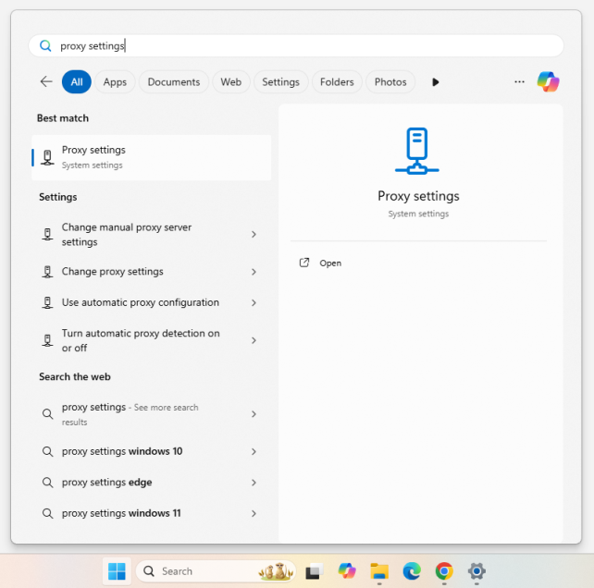
Task: Open File Explorer from taskbar
Action: (x=378, y=571)
